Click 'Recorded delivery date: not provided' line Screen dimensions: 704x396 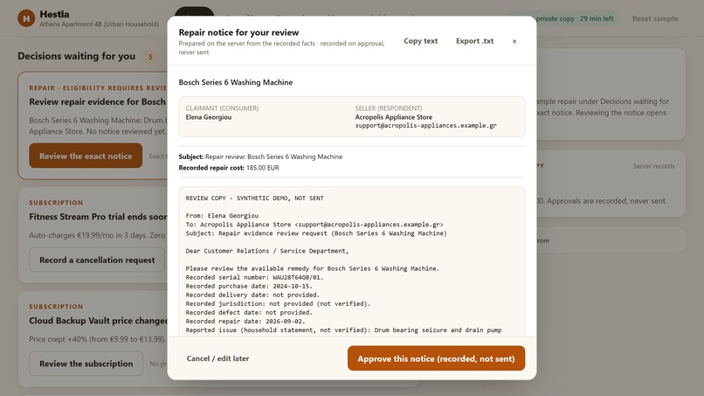point(252,295)
